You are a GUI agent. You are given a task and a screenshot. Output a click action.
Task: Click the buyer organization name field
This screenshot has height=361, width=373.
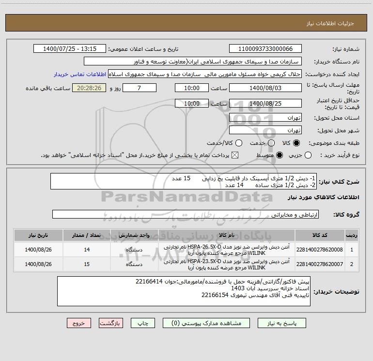click(193, 61)
